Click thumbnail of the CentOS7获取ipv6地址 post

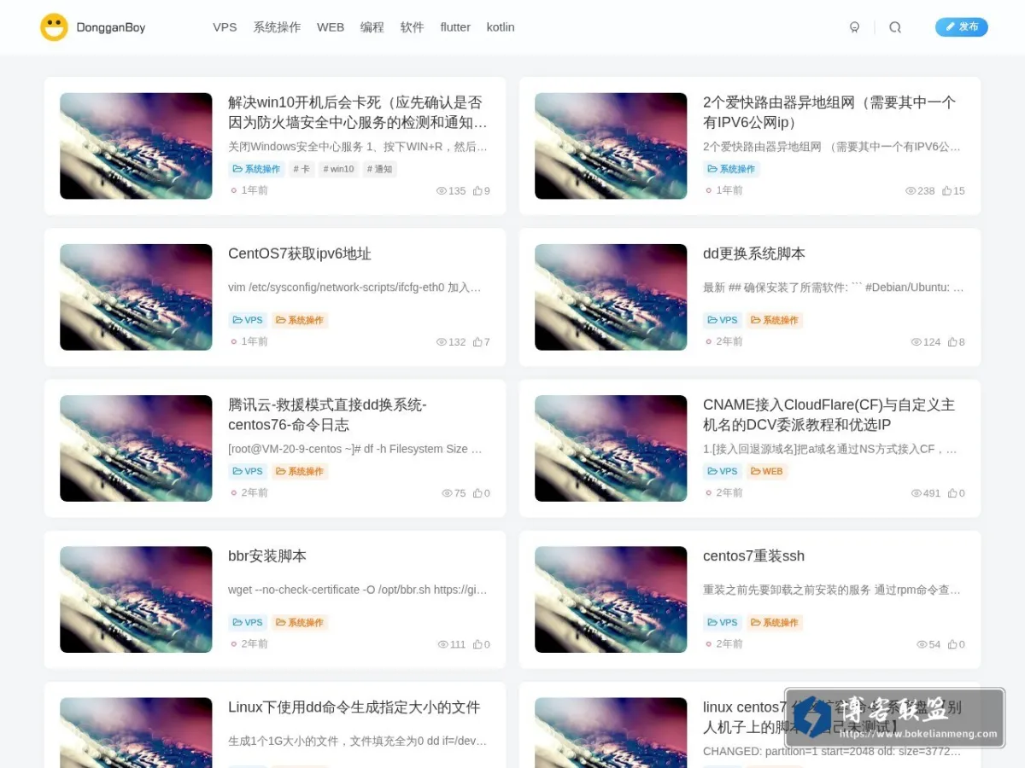pos(136,297)
